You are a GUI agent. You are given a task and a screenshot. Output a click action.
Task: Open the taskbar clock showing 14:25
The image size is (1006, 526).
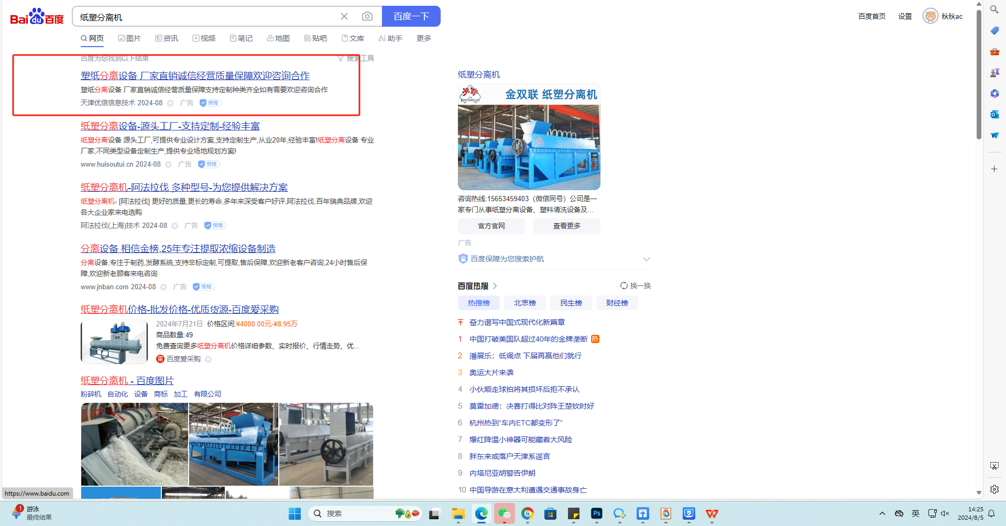[970, 513]
